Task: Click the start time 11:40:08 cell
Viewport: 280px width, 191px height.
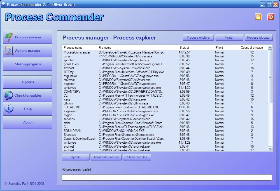Action: click(x=185, y=107)
